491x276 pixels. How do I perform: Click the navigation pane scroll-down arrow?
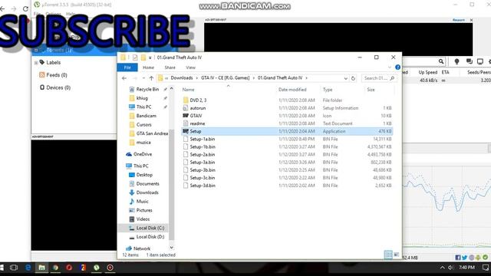pos(171,248)
